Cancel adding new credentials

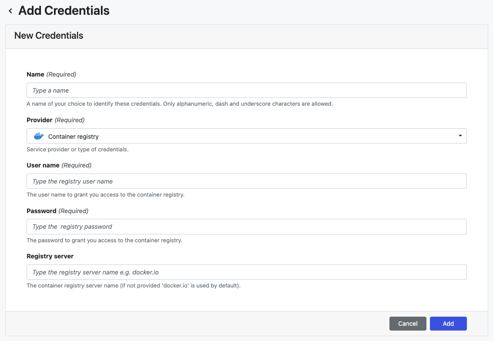pyautogui.click(x=408, y=324)
